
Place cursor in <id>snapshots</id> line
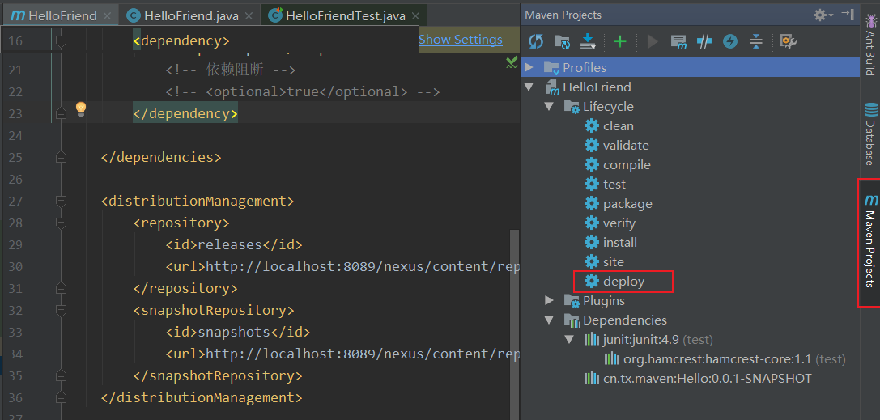tap(238, 333)
